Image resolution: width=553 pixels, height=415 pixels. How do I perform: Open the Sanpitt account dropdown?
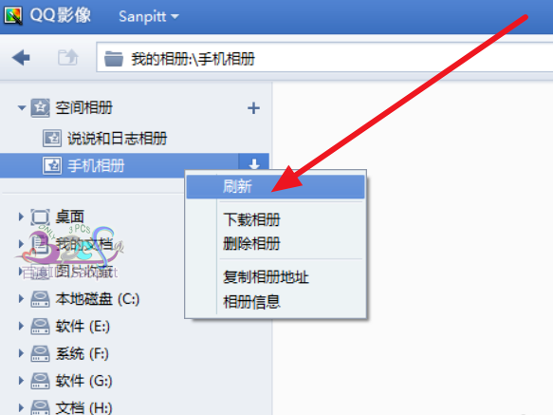(x=149, y=16)
